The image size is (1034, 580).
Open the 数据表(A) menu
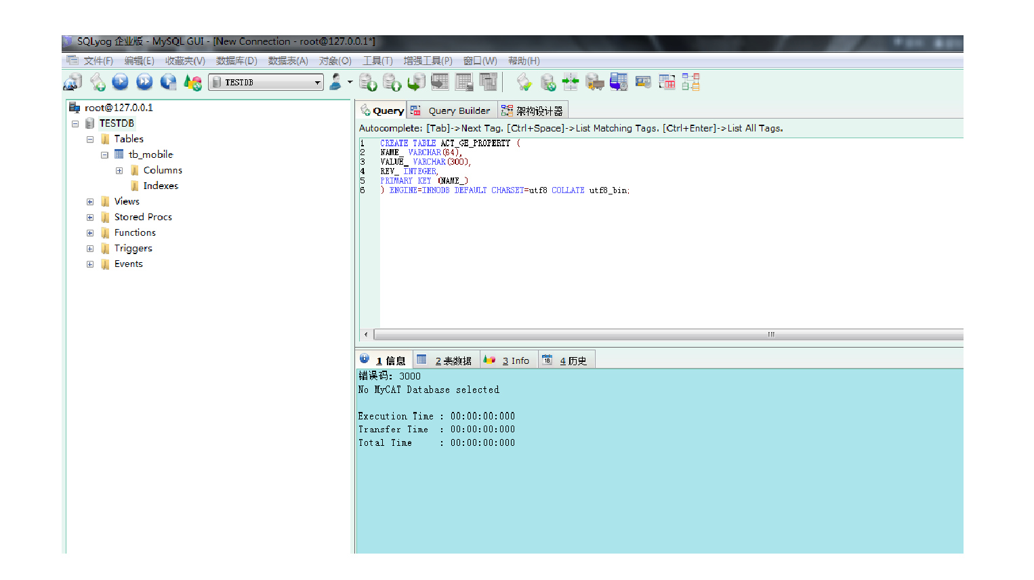(288, 61)
